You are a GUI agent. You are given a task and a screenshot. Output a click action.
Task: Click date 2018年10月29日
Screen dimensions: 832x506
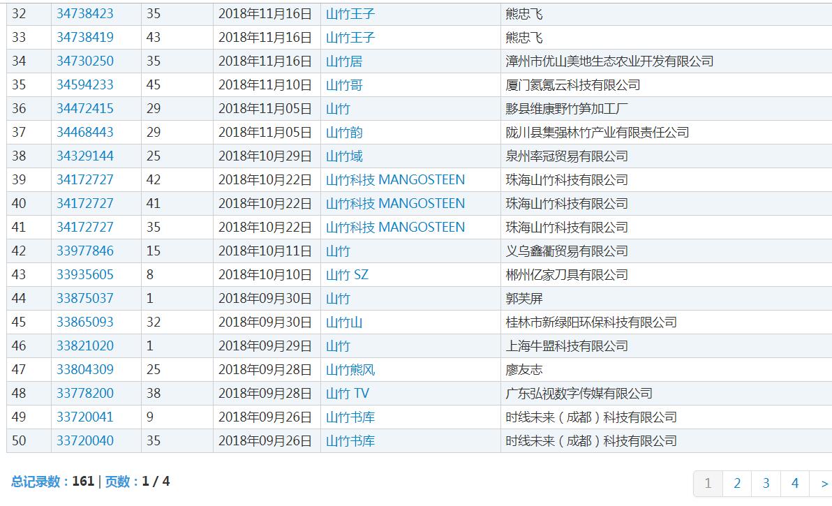click(x=265, y=156)
